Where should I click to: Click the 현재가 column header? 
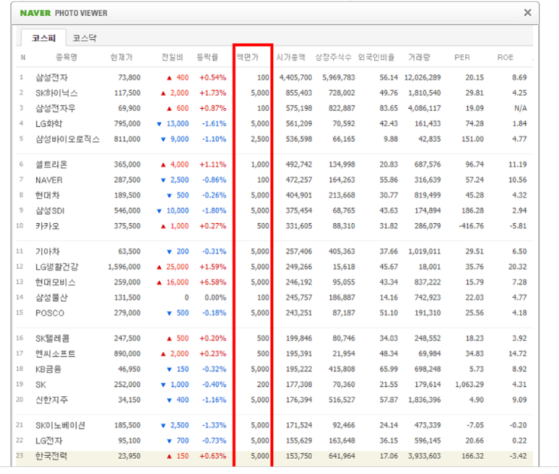(x=122, y=57)
